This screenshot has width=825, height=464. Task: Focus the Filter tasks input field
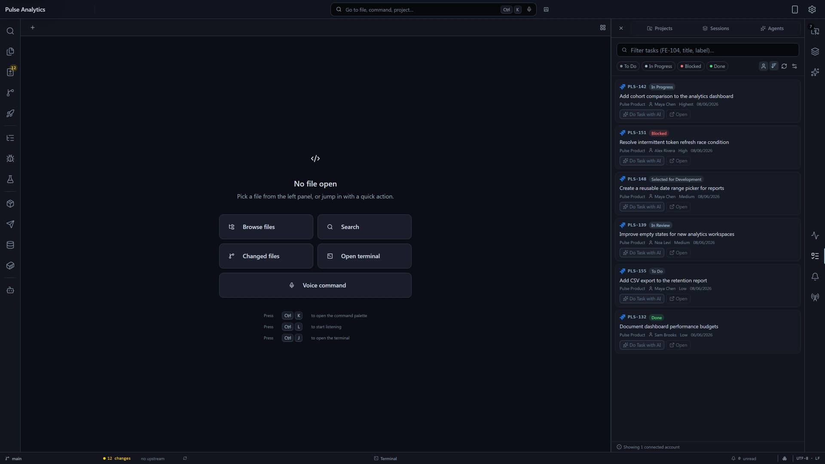tap(708, 50)
